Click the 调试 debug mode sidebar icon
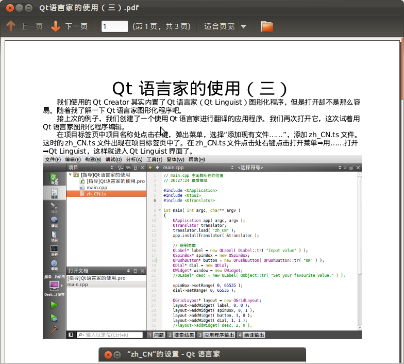404x364 pixels. (x=54, y=222)
